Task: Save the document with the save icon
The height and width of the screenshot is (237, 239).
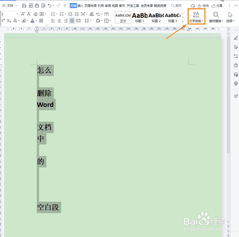Action: point(24,6)
